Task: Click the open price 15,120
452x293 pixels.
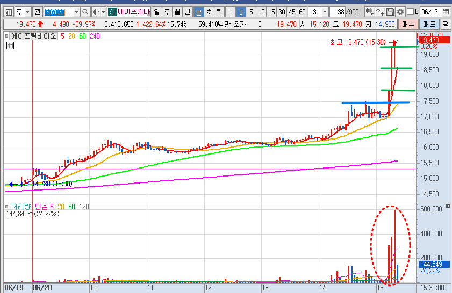Action: (x=319, y=24)
